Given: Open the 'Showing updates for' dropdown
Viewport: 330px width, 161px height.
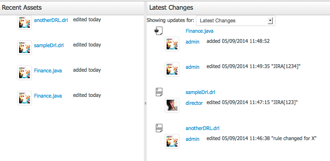Looking at the screenshot, I should click(235, 21).
